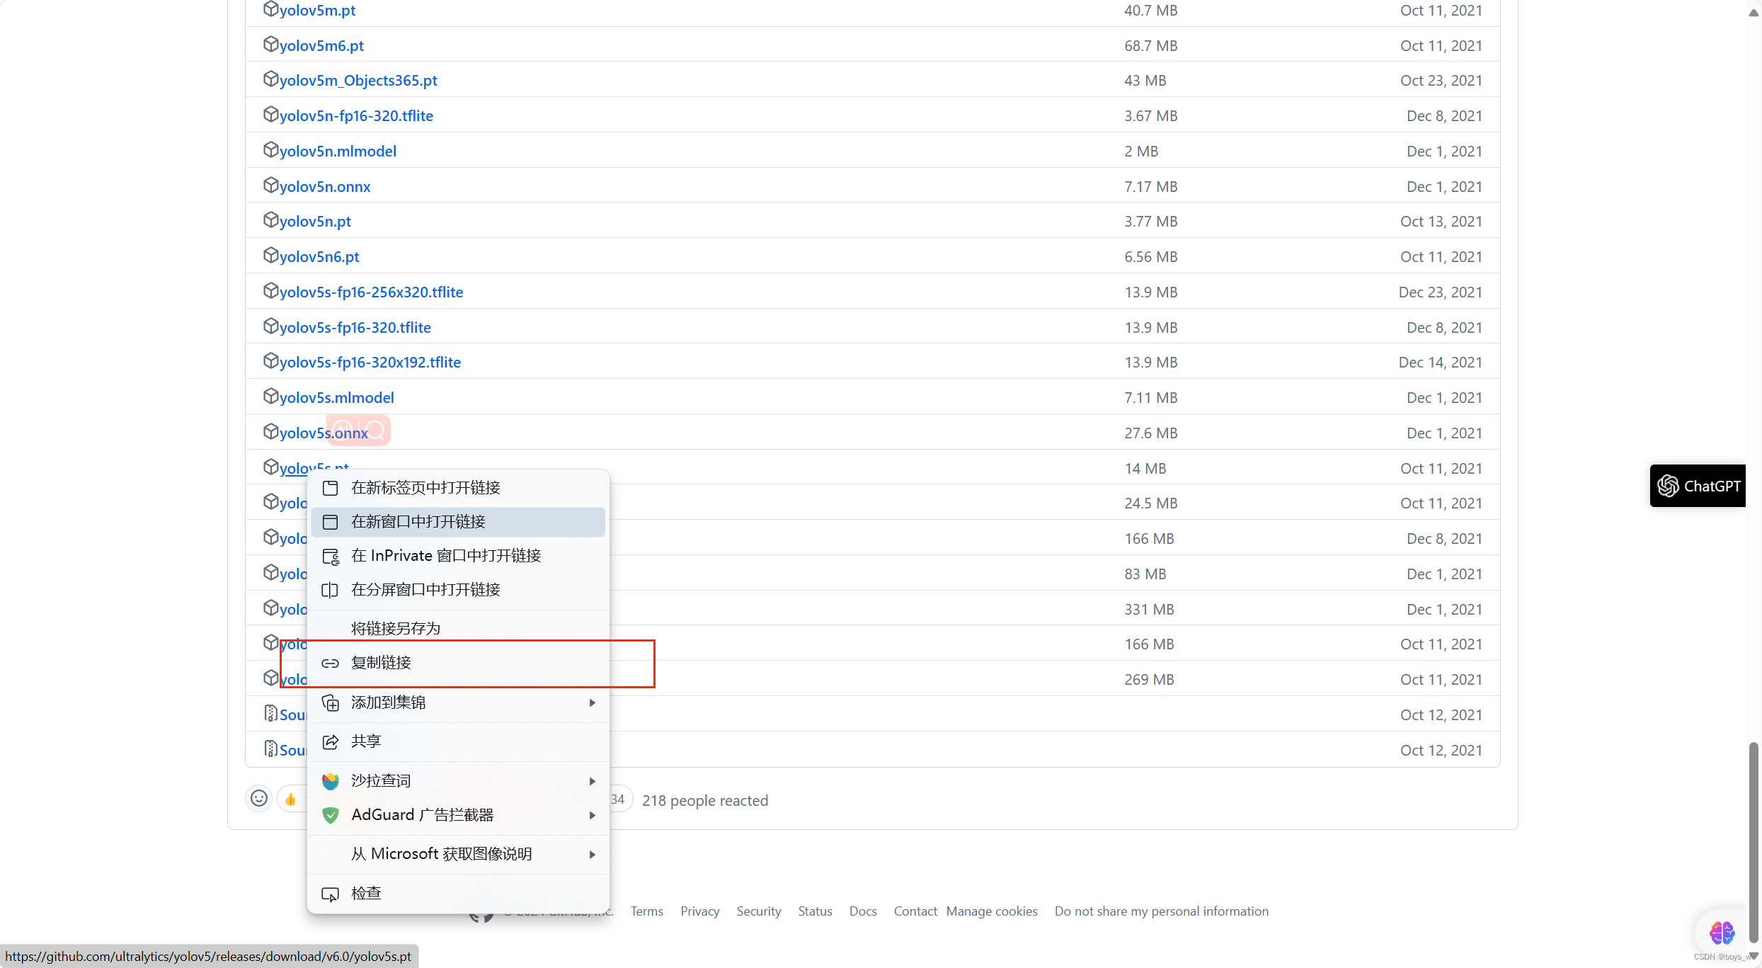Click the GitHub logo in the footer
Screen dimensions: 1762x968
coord(481,916)
